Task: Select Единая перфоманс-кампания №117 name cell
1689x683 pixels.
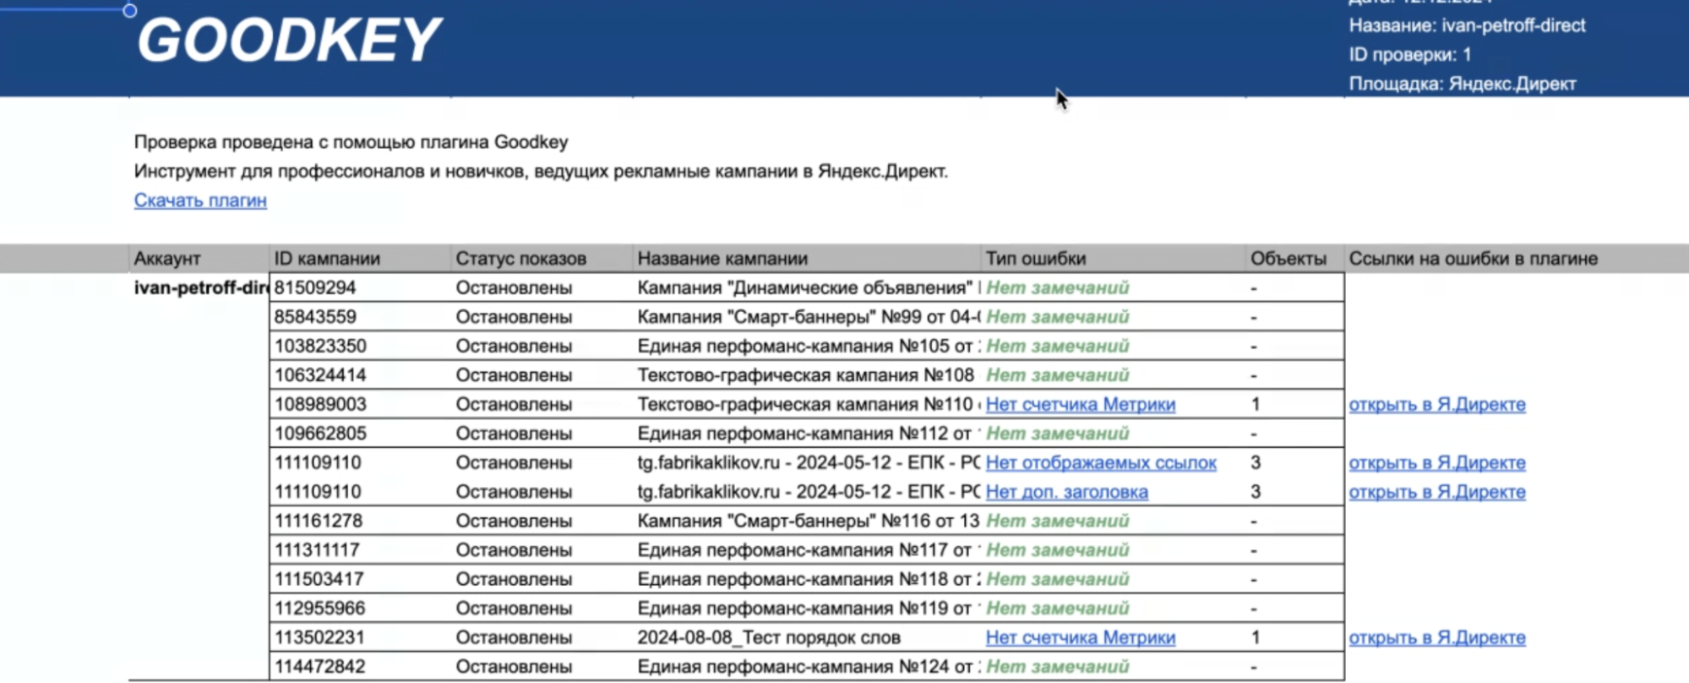Action: [x=809, y=550]
